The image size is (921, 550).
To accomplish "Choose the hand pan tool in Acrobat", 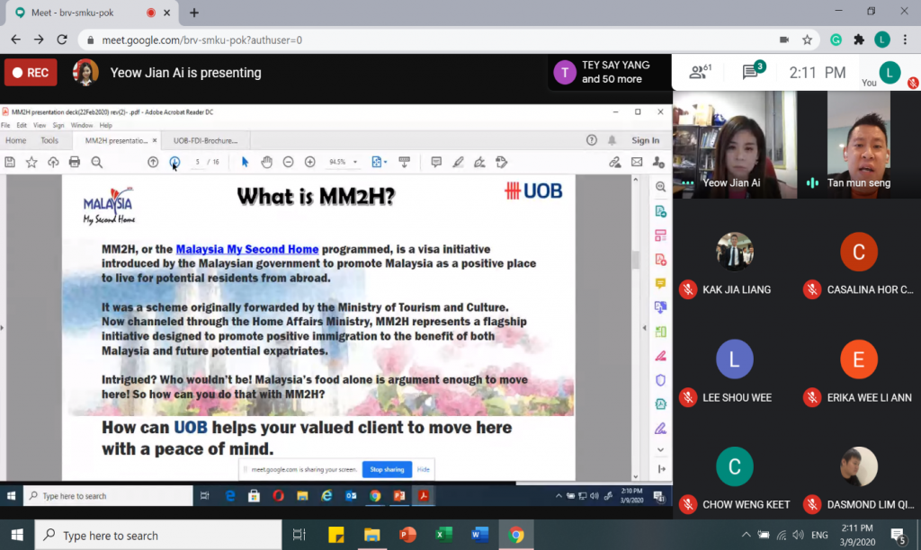I will click(x=266, y=162).
